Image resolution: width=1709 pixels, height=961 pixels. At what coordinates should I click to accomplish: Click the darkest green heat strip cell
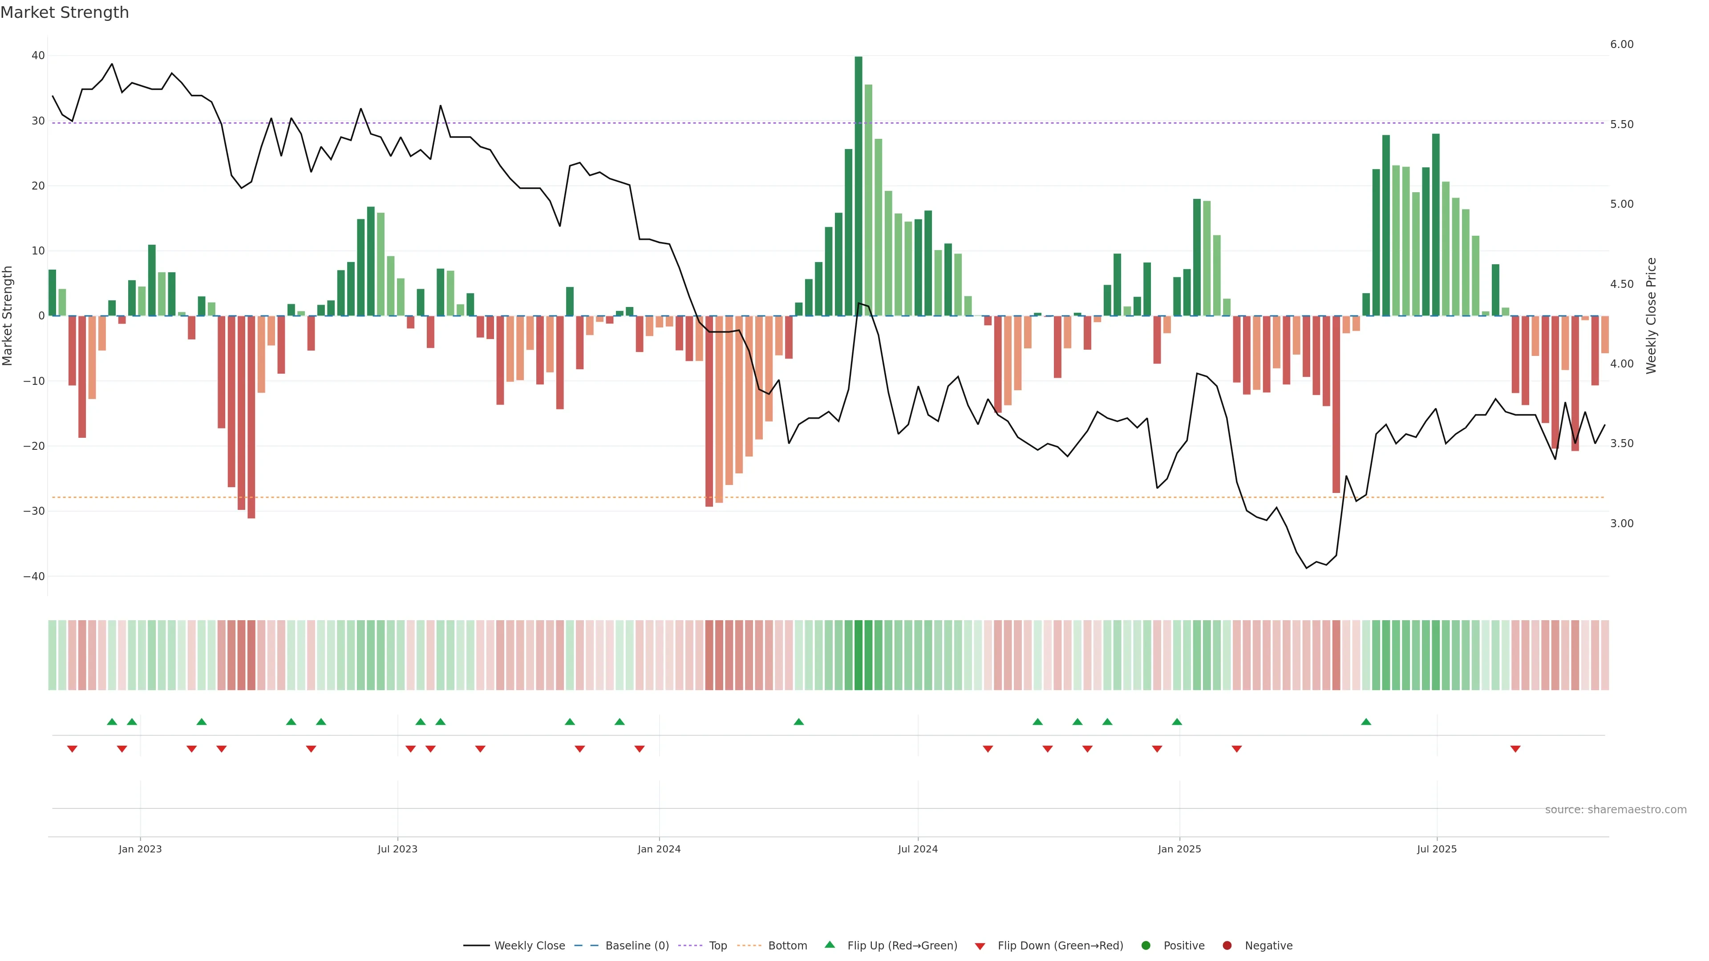pos(859,654)
